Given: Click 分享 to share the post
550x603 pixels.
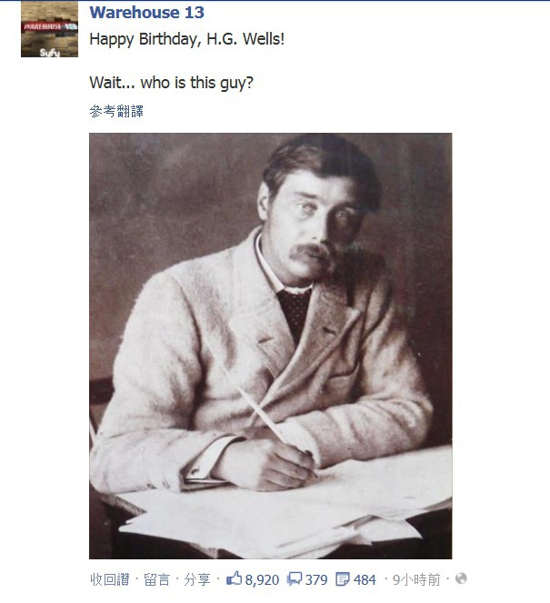Looking at the screenshot, I should tap(197, 579).
